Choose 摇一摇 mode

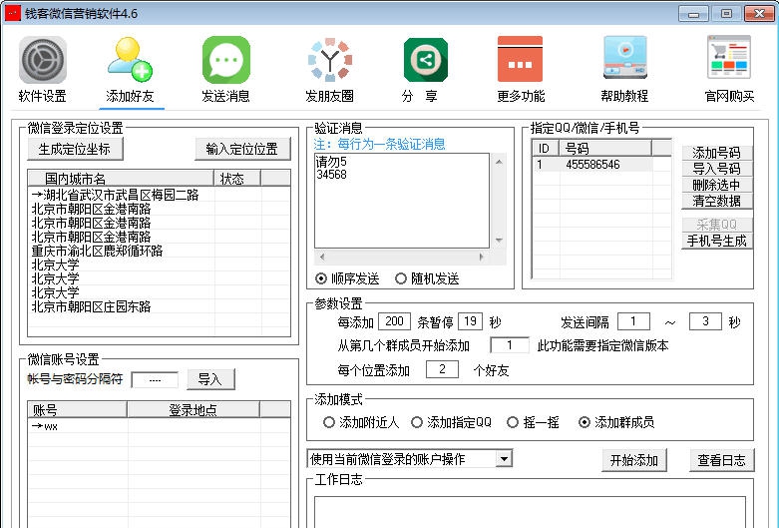coord(533,422)
